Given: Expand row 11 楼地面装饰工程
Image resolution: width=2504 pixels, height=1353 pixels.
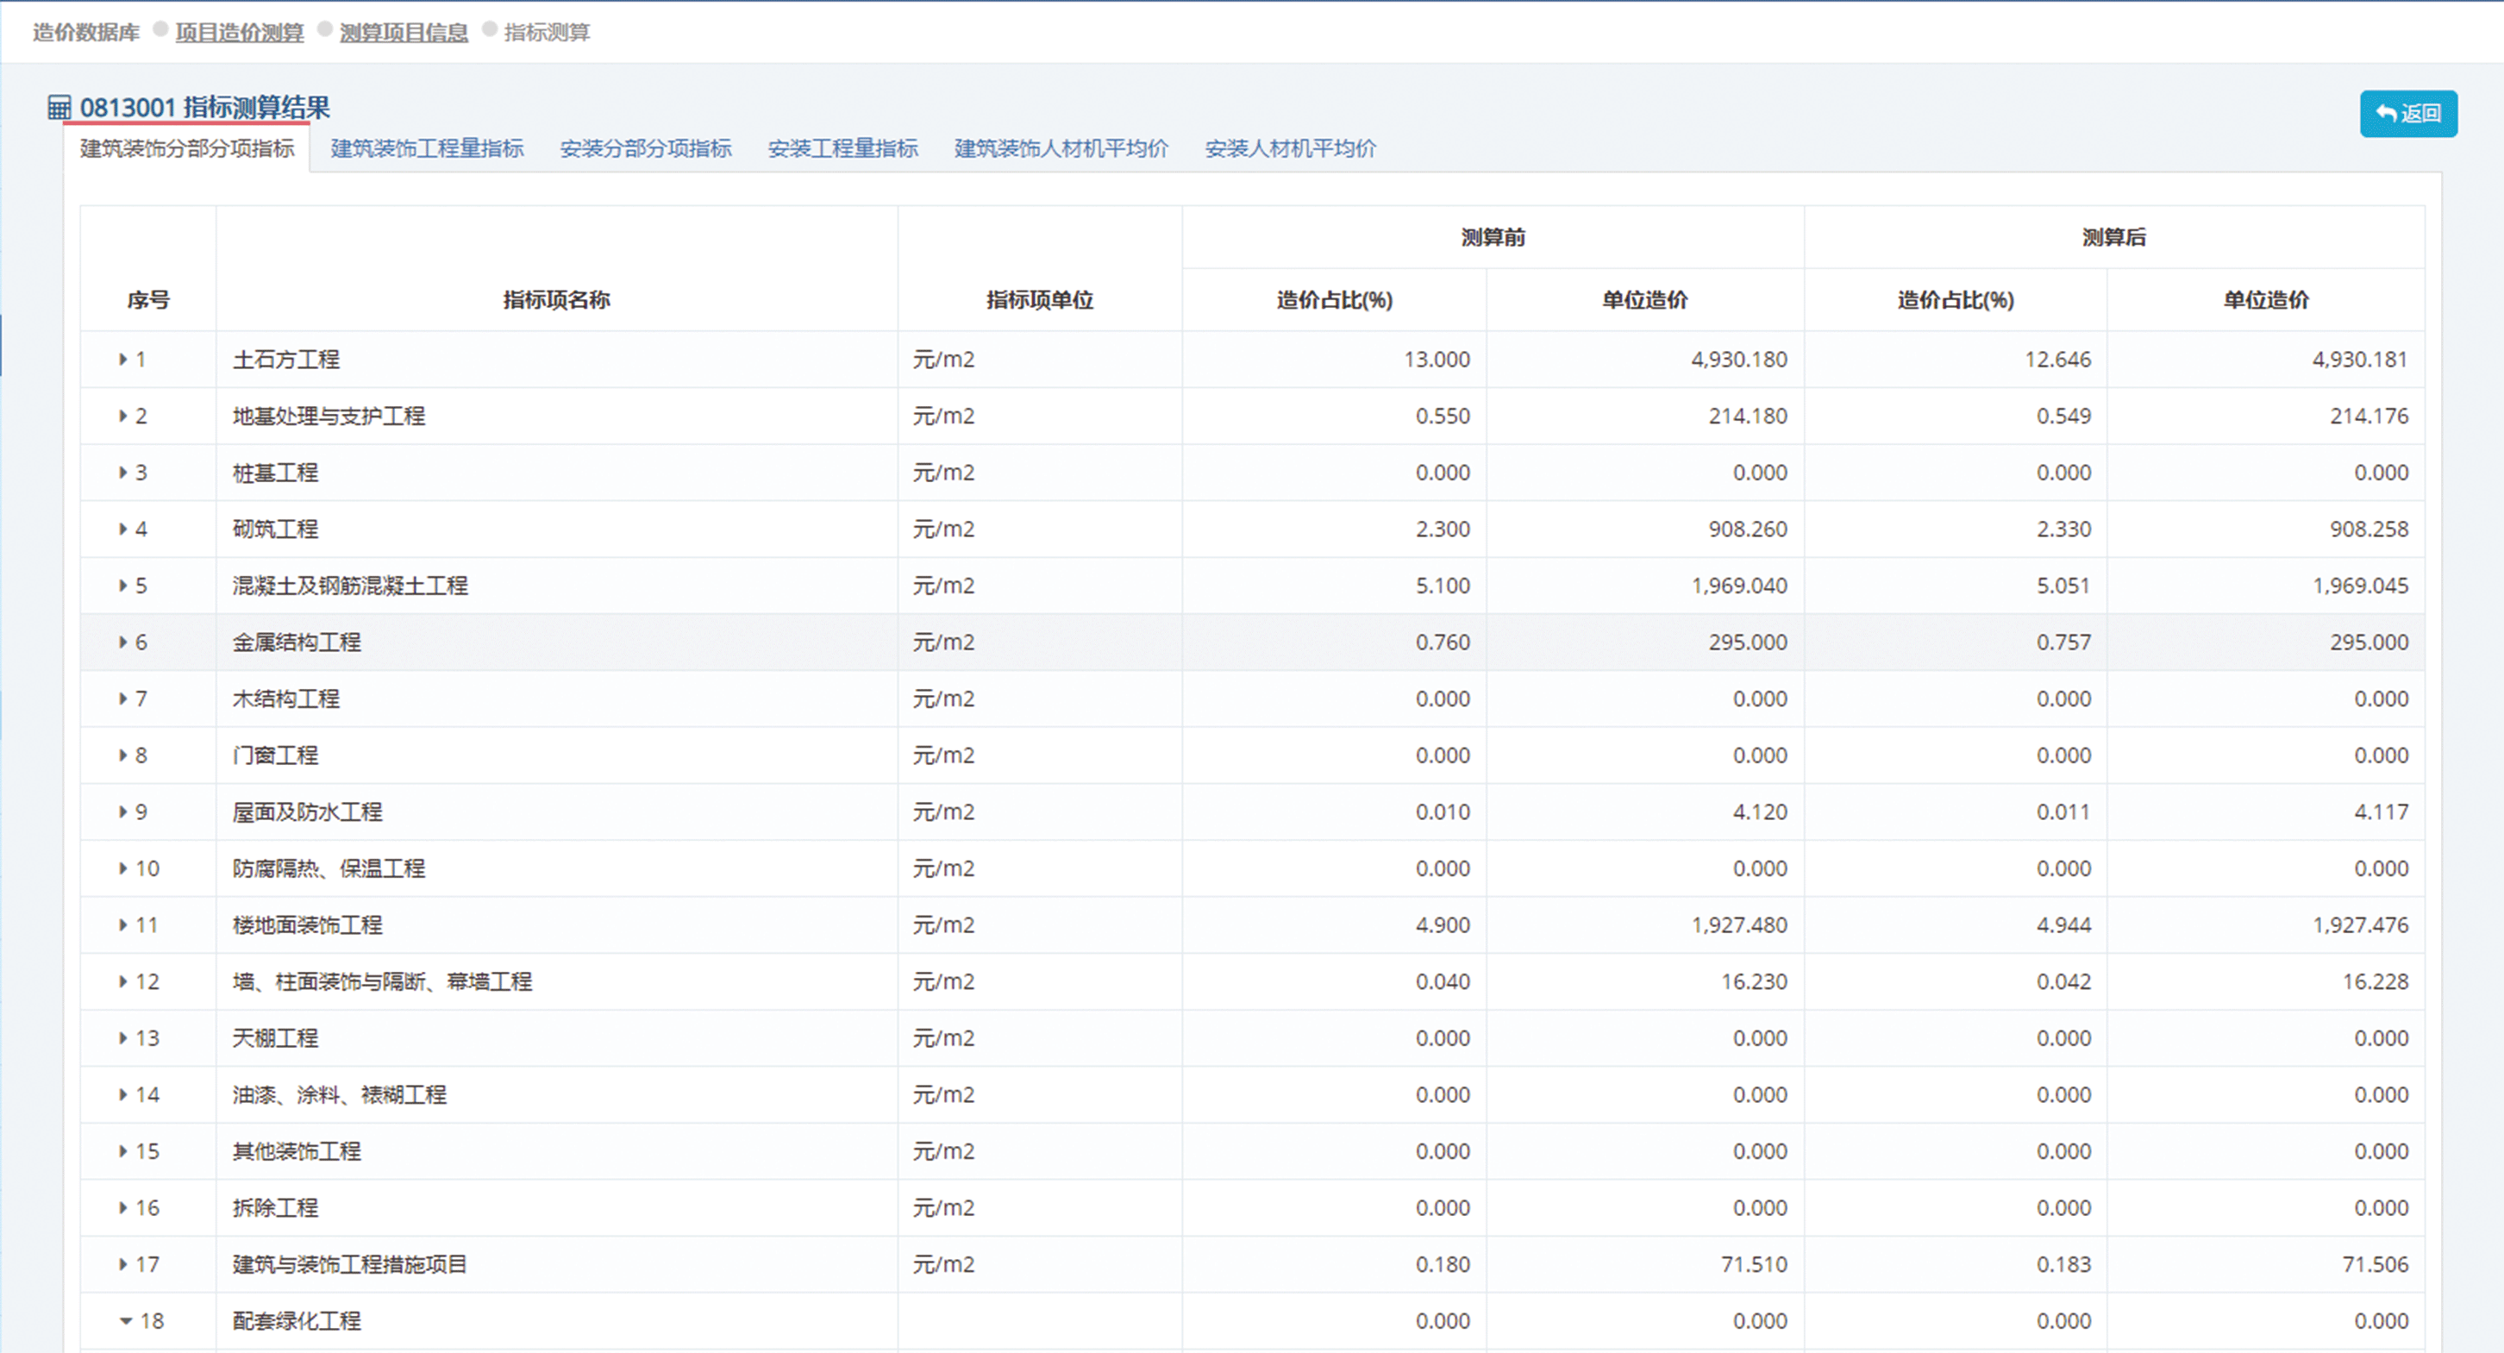Looking at the screenshot, I should (x=122, y=924).
